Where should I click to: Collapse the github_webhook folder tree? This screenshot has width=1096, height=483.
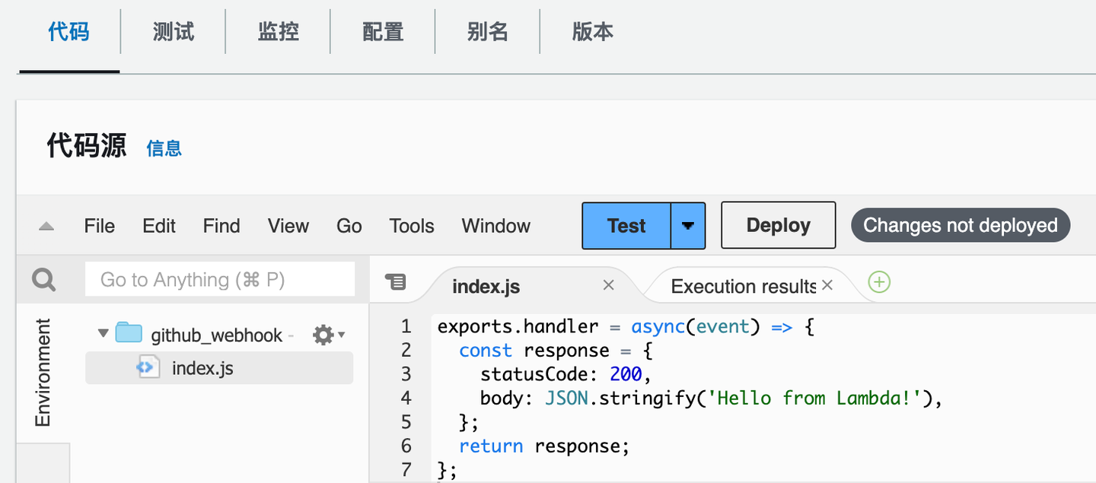103,334
